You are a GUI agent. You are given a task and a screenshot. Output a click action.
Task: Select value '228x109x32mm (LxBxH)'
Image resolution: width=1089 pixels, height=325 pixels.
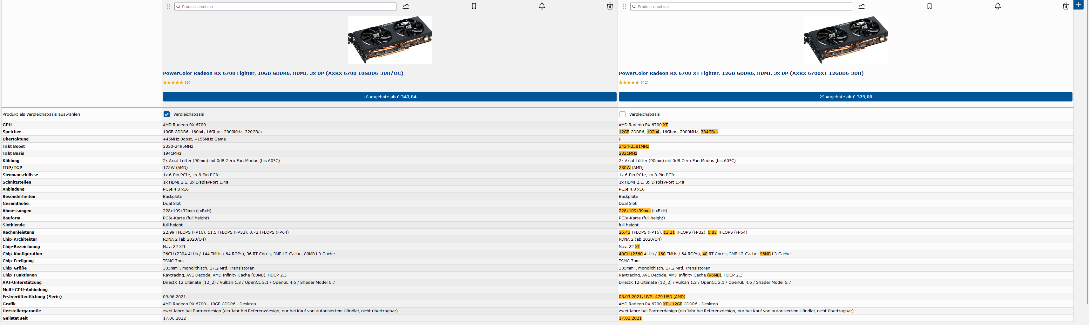click(x=187, y=211)
